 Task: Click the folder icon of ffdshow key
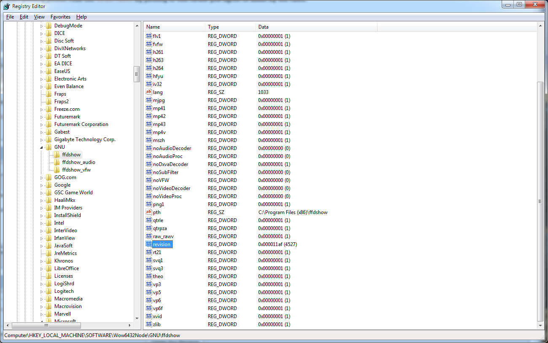coord(57,155)
